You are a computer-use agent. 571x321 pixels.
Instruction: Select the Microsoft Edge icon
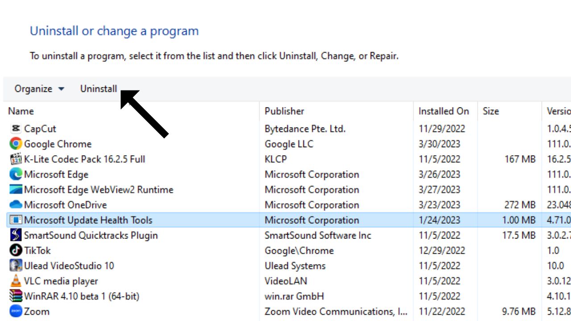tap(16, 174)
